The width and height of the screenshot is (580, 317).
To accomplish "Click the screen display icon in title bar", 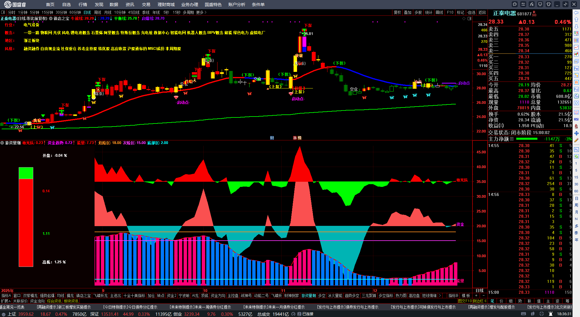I will click(540, 4).
